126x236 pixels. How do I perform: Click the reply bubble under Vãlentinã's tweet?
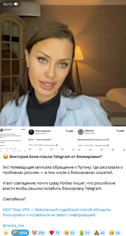point(79,150)
